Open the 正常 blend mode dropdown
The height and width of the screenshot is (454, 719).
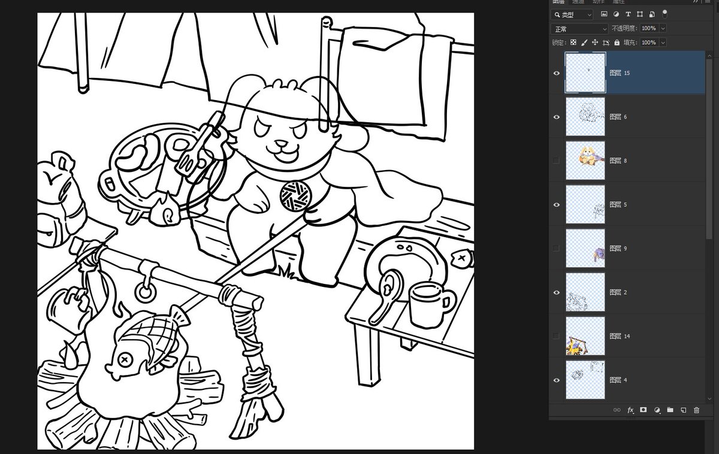(579, 29)
